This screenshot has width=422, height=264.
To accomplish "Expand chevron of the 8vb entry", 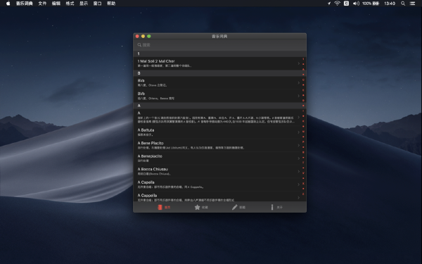I will pyautogui.click(x=298, y=96).
